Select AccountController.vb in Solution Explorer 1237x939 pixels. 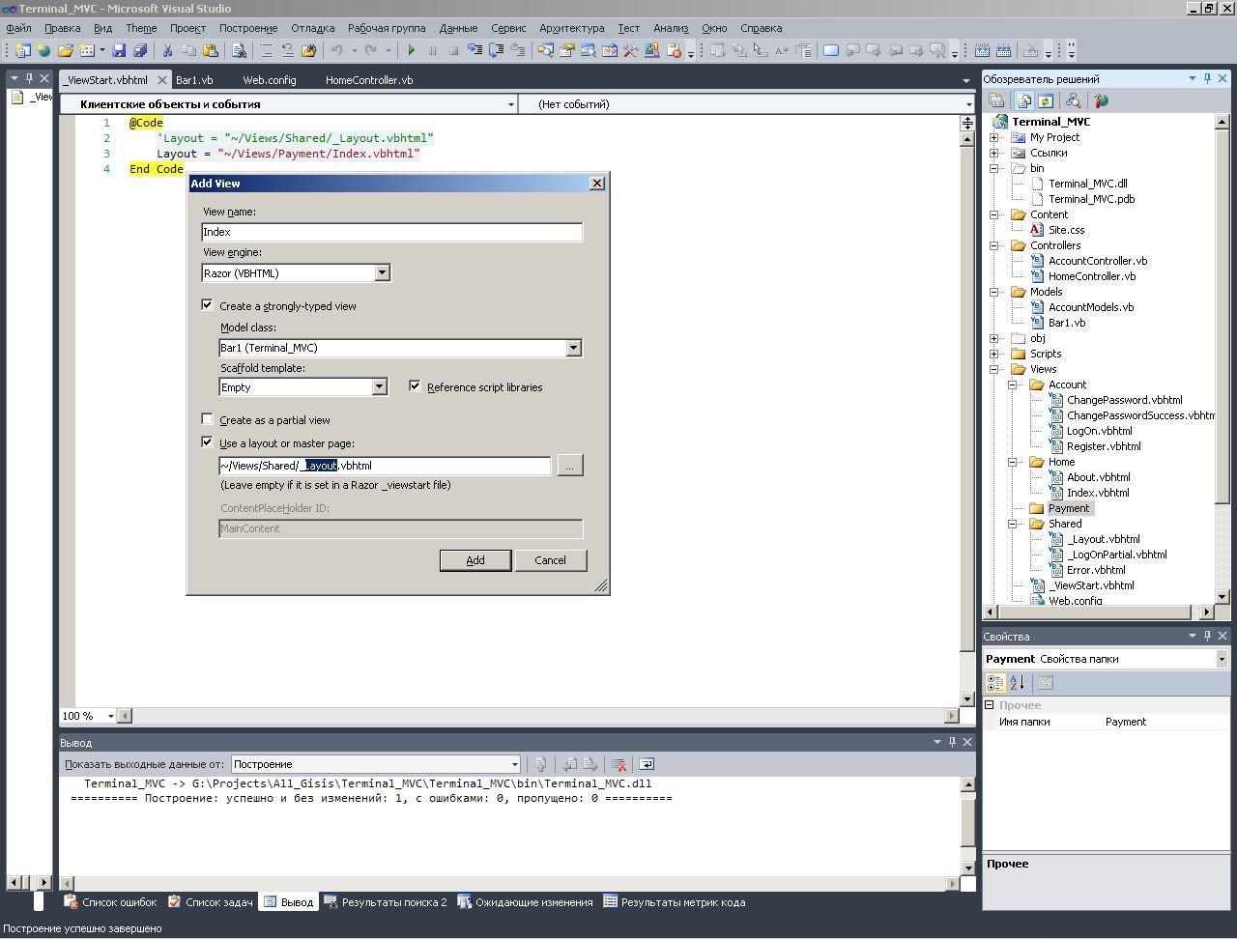(x=1097, y=261)
